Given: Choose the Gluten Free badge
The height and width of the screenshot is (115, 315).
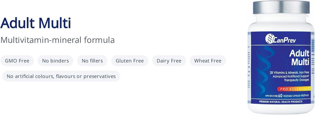Looking at the screenshot, I should (130, 61).
